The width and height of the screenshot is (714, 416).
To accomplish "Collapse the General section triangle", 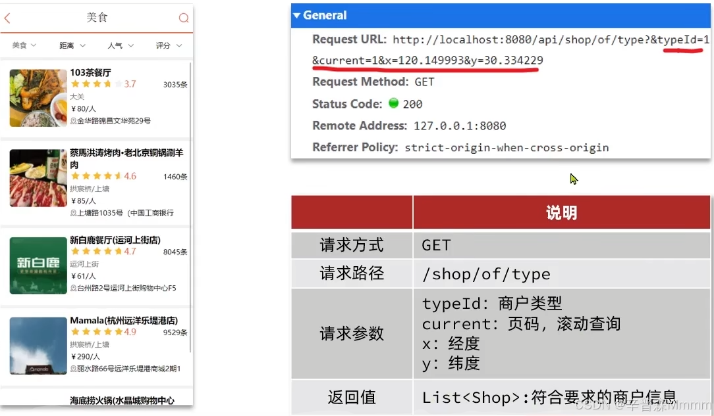I will pyautogui.click(x=297, y=15).
